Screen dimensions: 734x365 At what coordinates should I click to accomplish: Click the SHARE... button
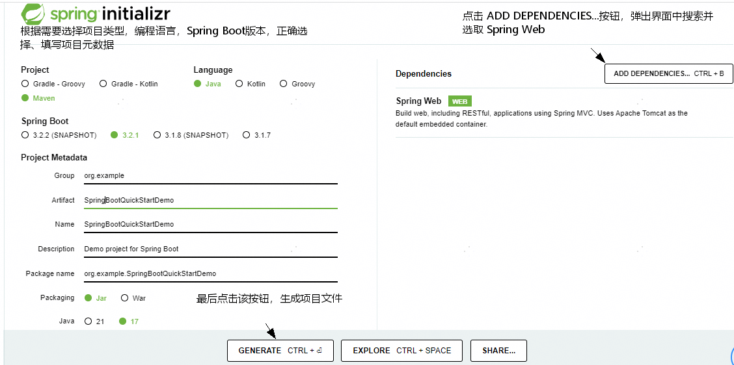498,351
